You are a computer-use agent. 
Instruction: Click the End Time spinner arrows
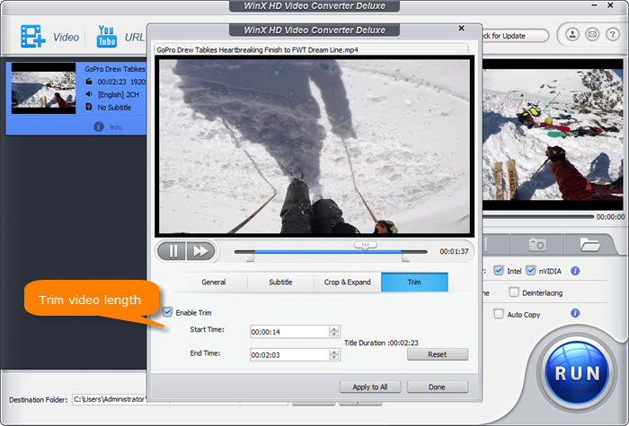[x=333, y=355]
